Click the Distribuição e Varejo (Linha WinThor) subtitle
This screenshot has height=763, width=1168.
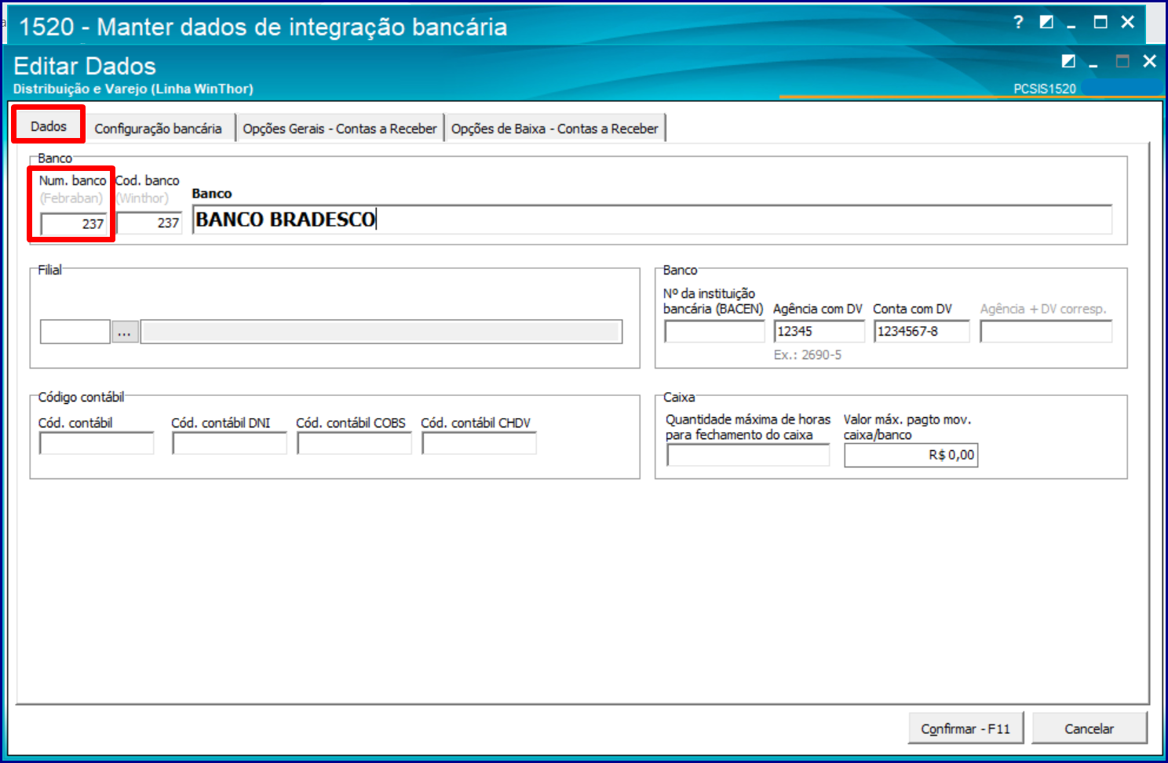(133, 89)
